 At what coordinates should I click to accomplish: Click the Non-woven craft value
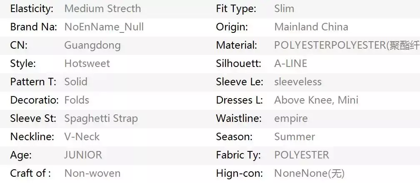pos(92,173)
